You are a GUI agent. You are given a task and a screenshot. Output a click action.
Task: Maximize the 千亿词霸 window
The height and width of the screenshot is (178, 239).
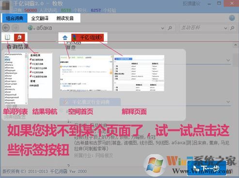pyautogui.click(x=219, y=3)
